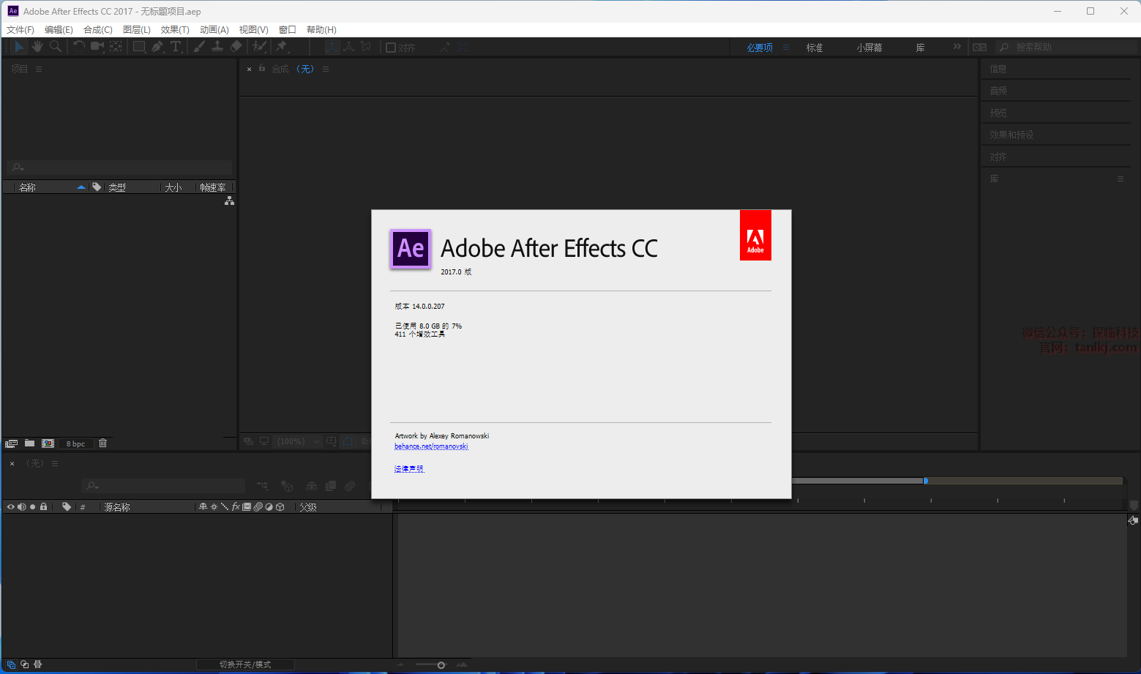Image resolution: width=1141 pixels, height=674 pixels.
Task: Select the Horizontal Type tool
Action: click(x=176, y=47)
